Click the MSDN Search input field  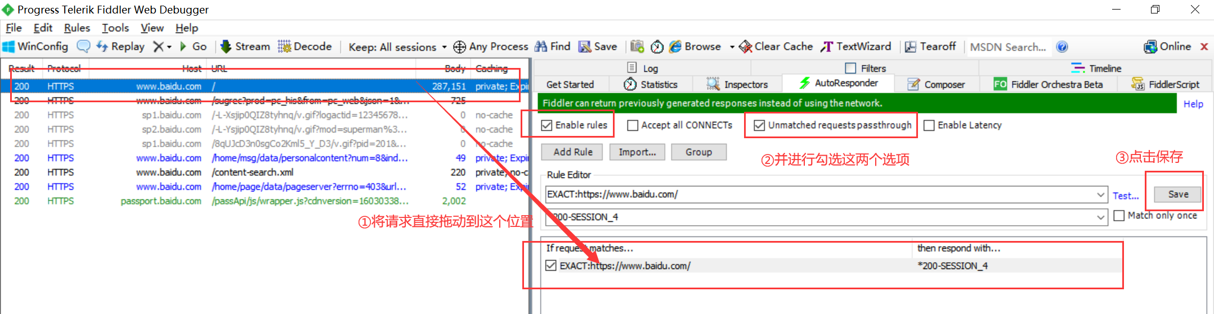click(1009, 47)
